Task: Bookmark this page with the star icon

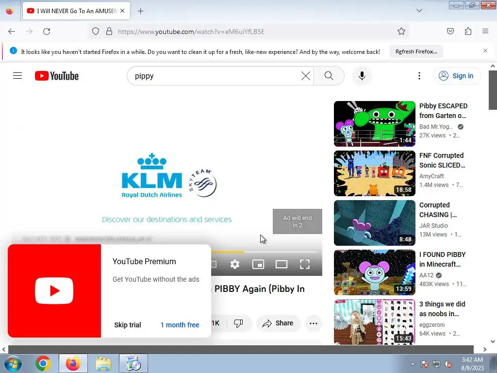Action: pyautogui.click(x=401, y=32)
